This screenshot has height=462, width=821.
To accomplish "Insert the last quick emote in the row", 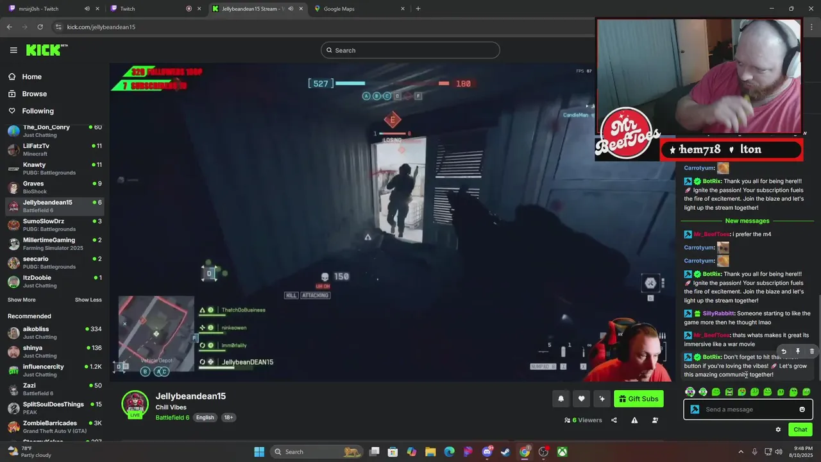I will (x=806, y=391).
